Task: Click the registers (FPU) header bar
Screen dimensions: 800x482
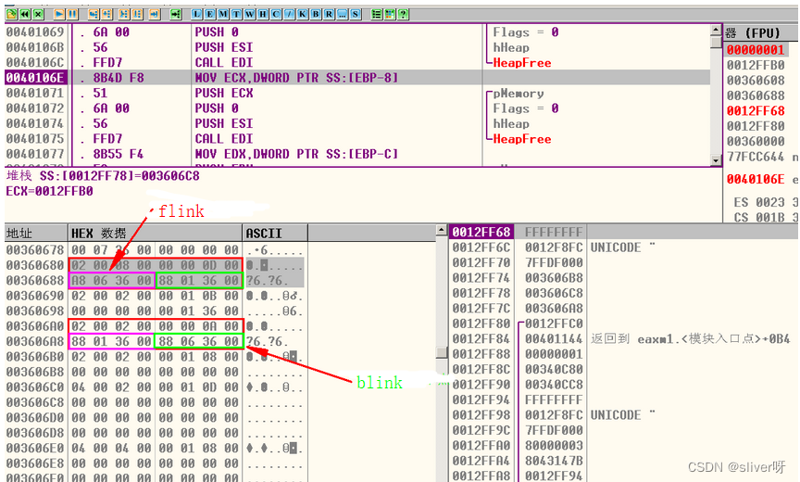Action: [760, 33]
